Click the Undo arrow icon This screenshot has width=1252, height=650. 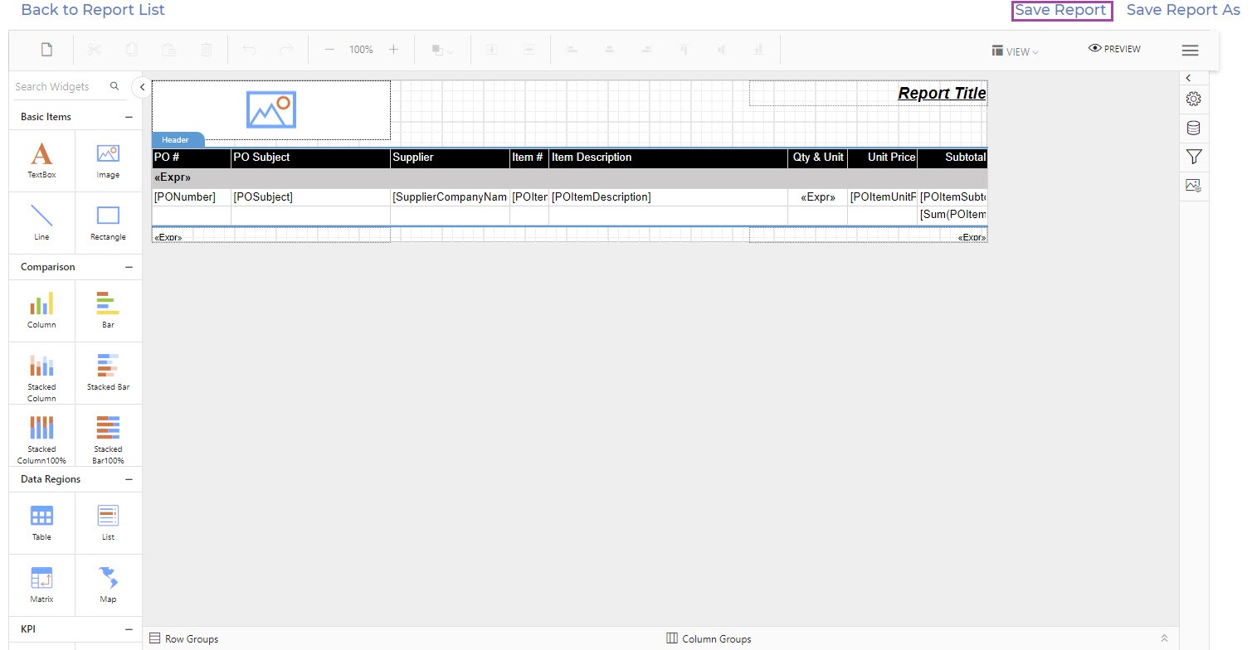tap(250, 50)
